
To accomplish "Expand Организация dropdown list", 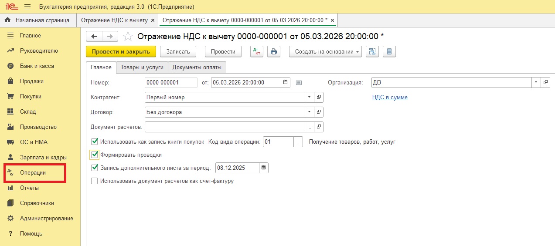I will [536, 82].
